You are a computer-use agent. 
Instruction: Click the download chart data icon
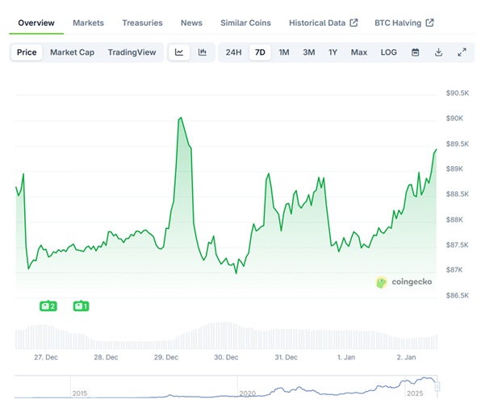pos(438,52)
